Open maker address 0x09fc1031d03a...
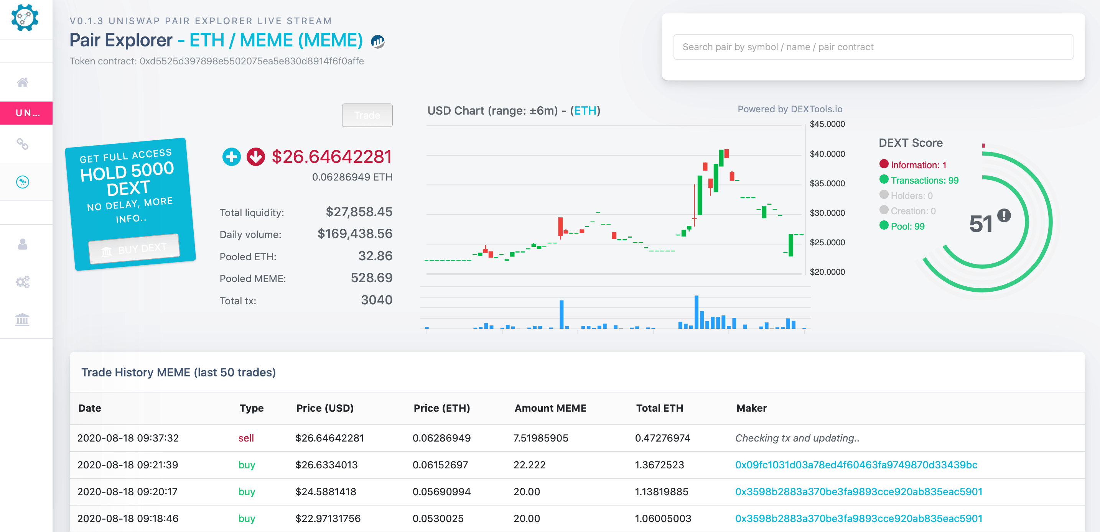Image resolution: width=1100 pixels, height=532 pixels. coord(856,465)
